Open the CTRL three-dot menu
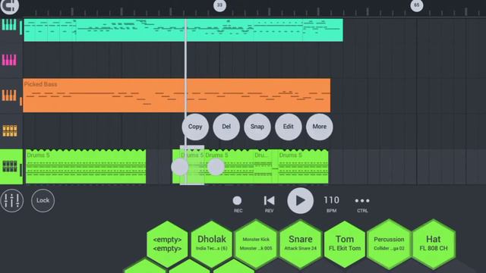The image size is (486, 273). coord(362,203)
